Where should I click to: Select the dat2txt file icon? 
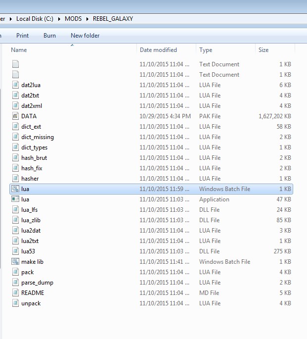click(15, 96)
